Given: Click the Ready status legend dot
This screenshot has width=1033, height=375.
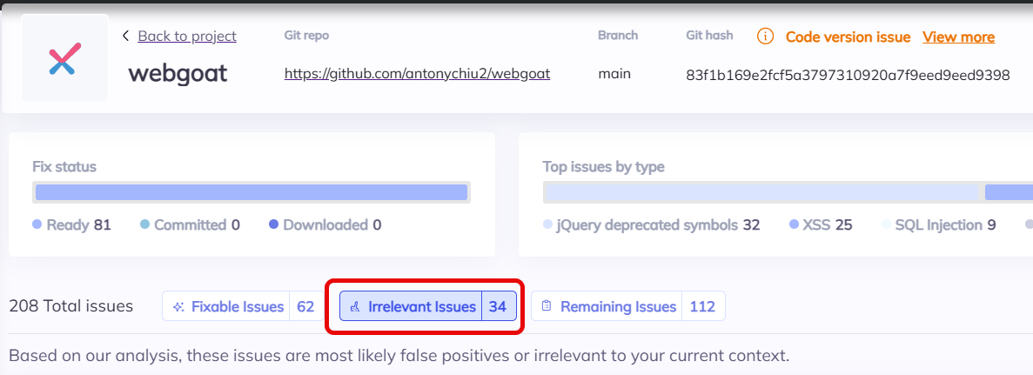Looking at the screenshot, I should coord(37,225).
